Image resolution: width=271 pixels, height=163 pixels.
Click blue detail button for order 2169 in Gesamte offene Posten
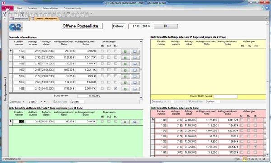coord(135,82)
